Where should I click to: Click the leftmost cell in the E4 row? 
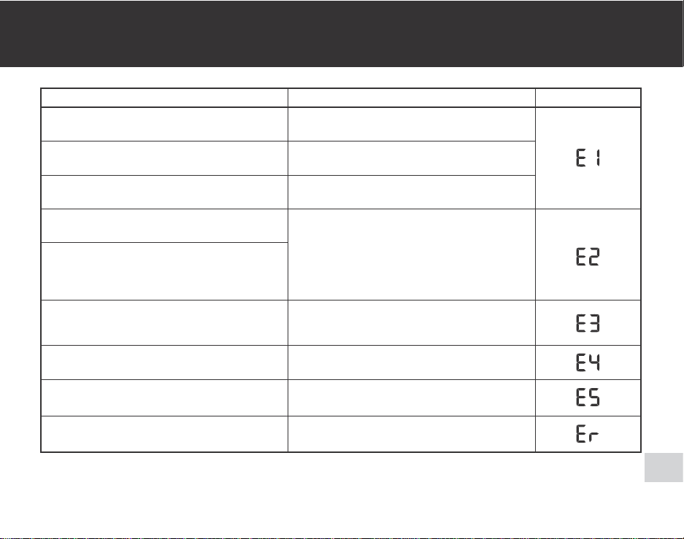pyautogui.click(x=164, y=362)
